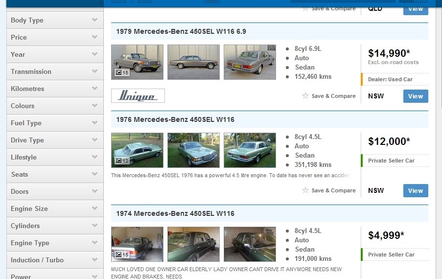
Task: Expand the Kilometres filter
Action: (55, 89)
